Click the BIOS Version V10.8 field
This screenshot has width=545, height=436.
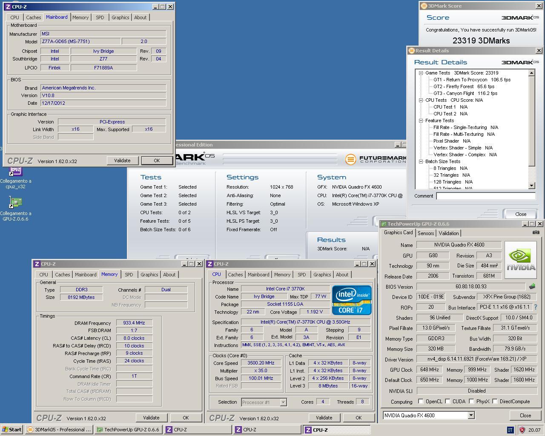coord(103,95)
